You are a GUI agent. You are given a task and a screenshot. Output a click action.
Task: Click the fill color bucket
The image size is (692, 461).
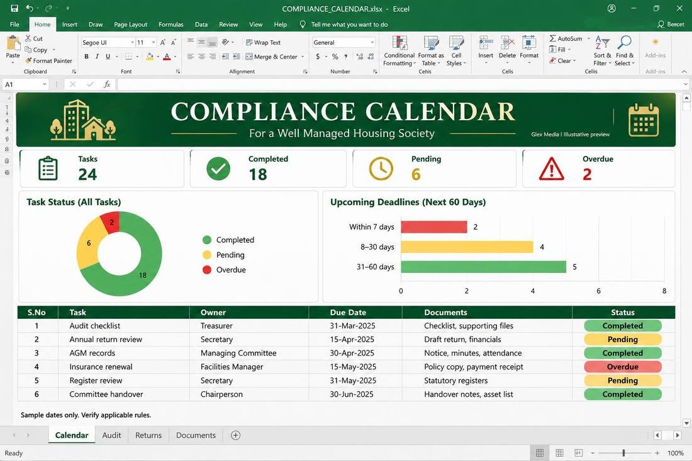150,57
